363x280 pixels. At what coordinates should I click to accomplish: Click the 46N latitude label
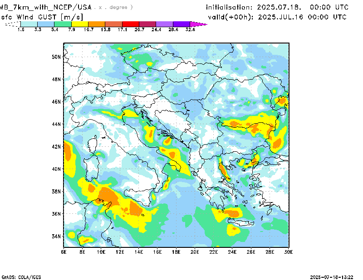[x=56, y=102]
